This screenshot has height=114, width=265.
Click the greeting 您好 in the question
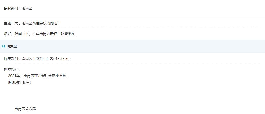7,34
